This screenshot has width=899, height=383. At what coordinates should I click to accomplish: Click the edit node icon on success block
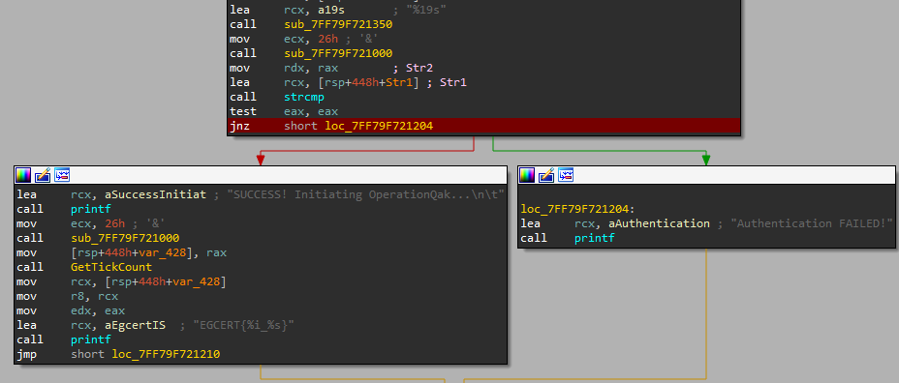[x=43, y=175]
